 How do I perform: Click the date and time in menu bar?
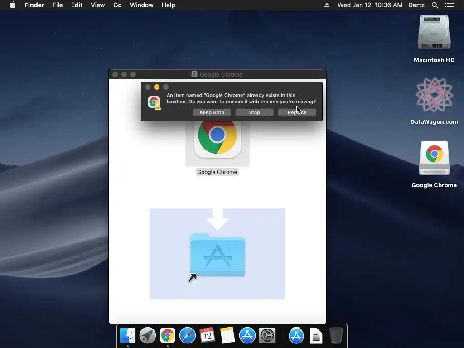[x=370, y=5]
